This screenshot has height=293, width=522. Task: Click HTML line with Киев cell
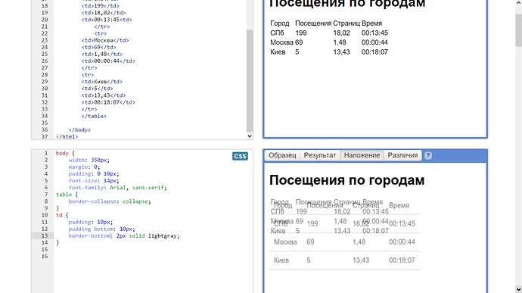[x=102, y=82]
